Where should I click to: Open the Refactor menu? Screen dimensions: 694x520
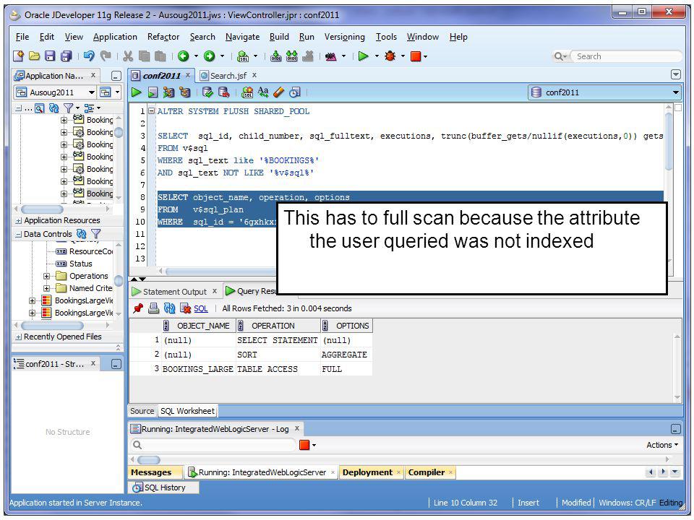click(x=163, y=37)
